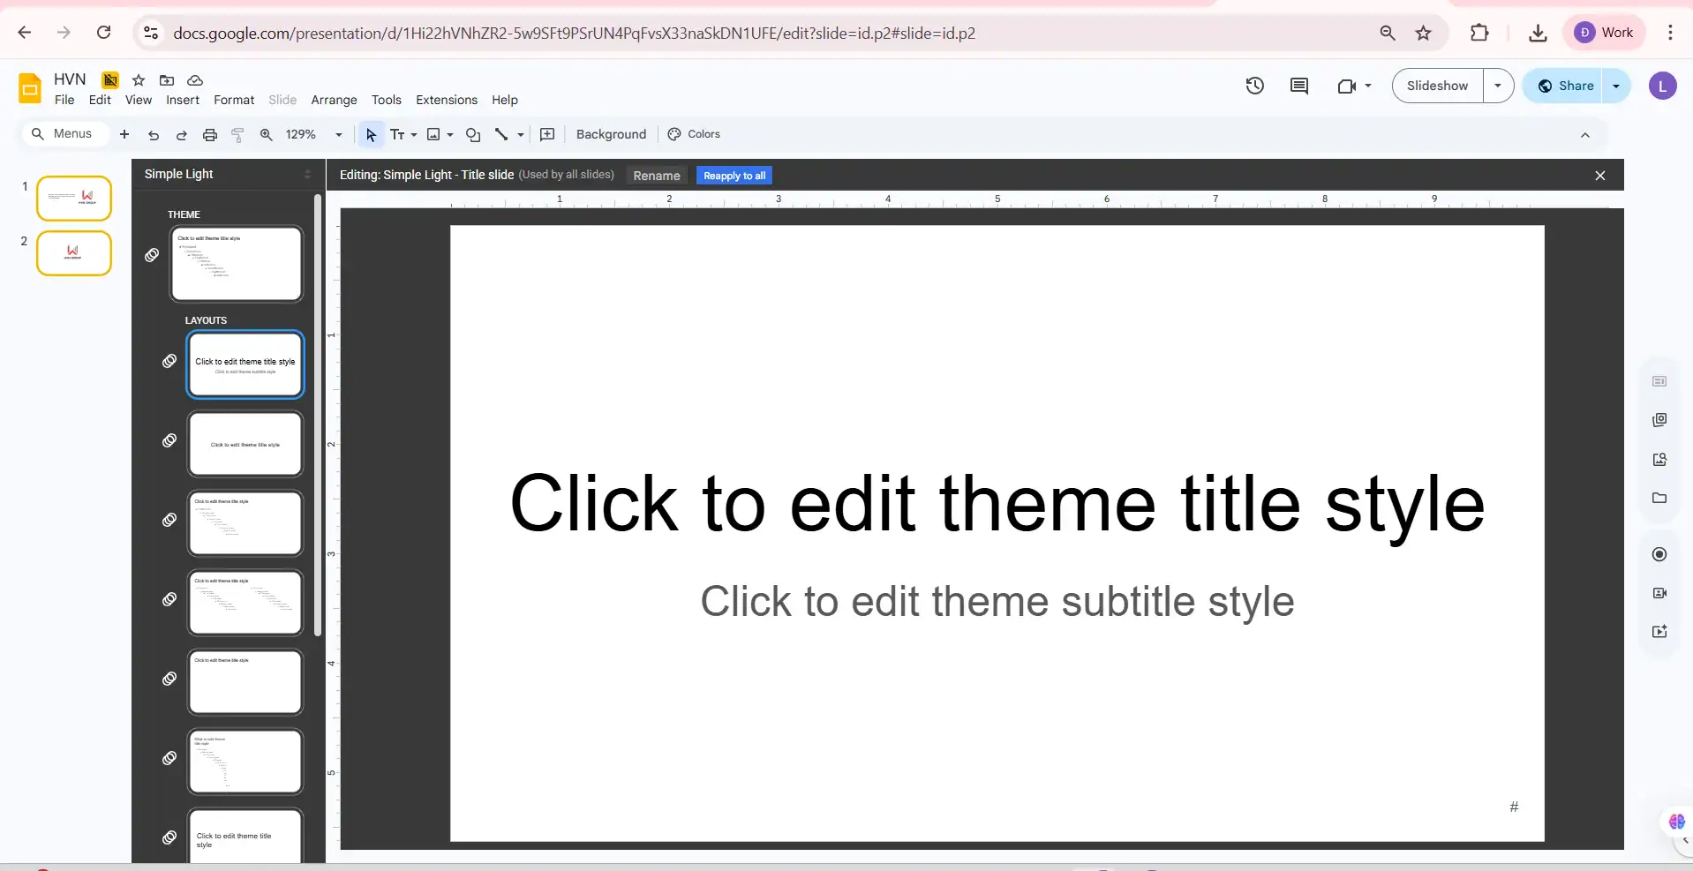
Task: Select the cursor selection tool
Action: 370,134
